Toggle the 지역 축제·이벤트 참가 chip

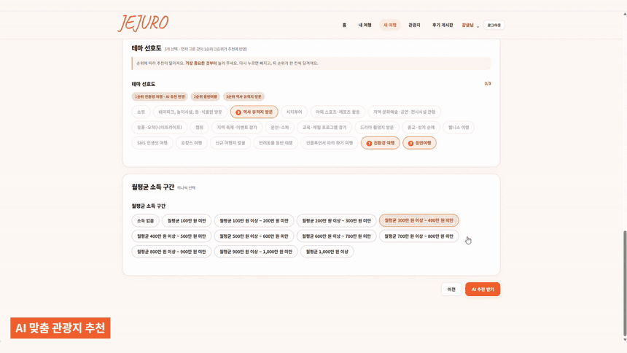coord(237,128)
